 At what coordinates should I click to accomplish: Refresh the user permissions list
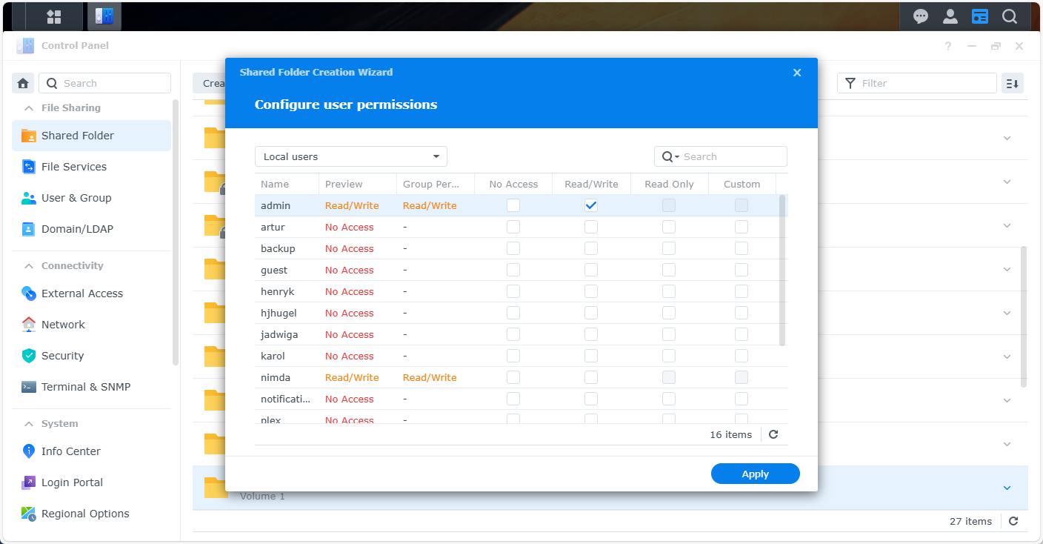tap(773, 434)
